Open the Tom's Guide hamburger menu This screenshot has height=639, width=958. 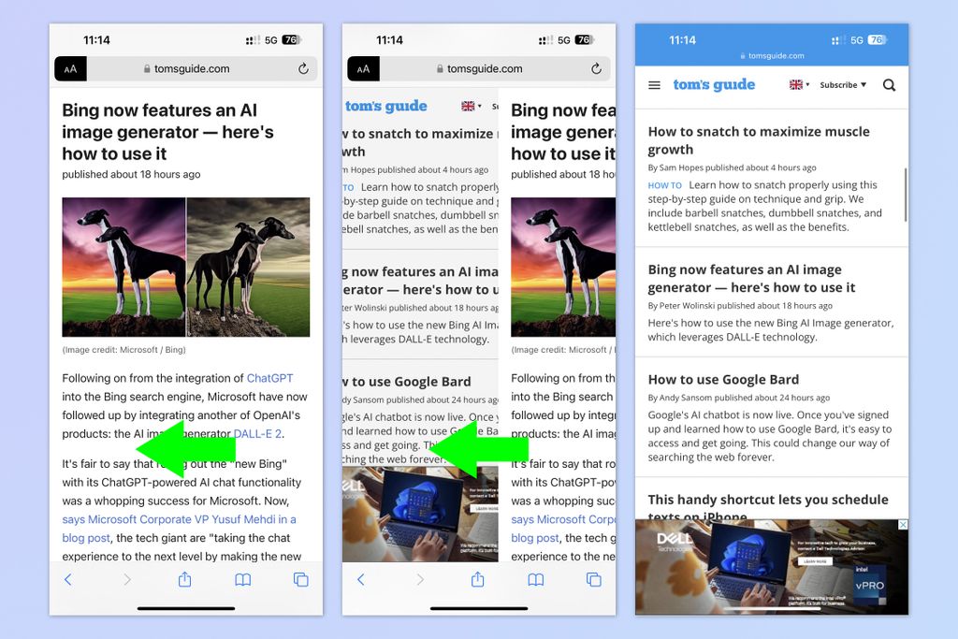653,84
